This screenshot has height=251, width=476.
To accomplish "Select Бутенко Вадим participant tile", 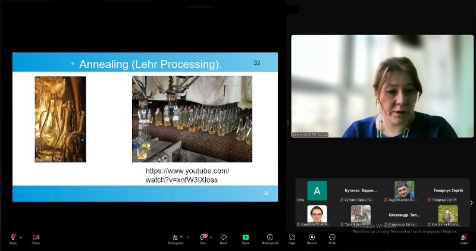I will point(361,190).
